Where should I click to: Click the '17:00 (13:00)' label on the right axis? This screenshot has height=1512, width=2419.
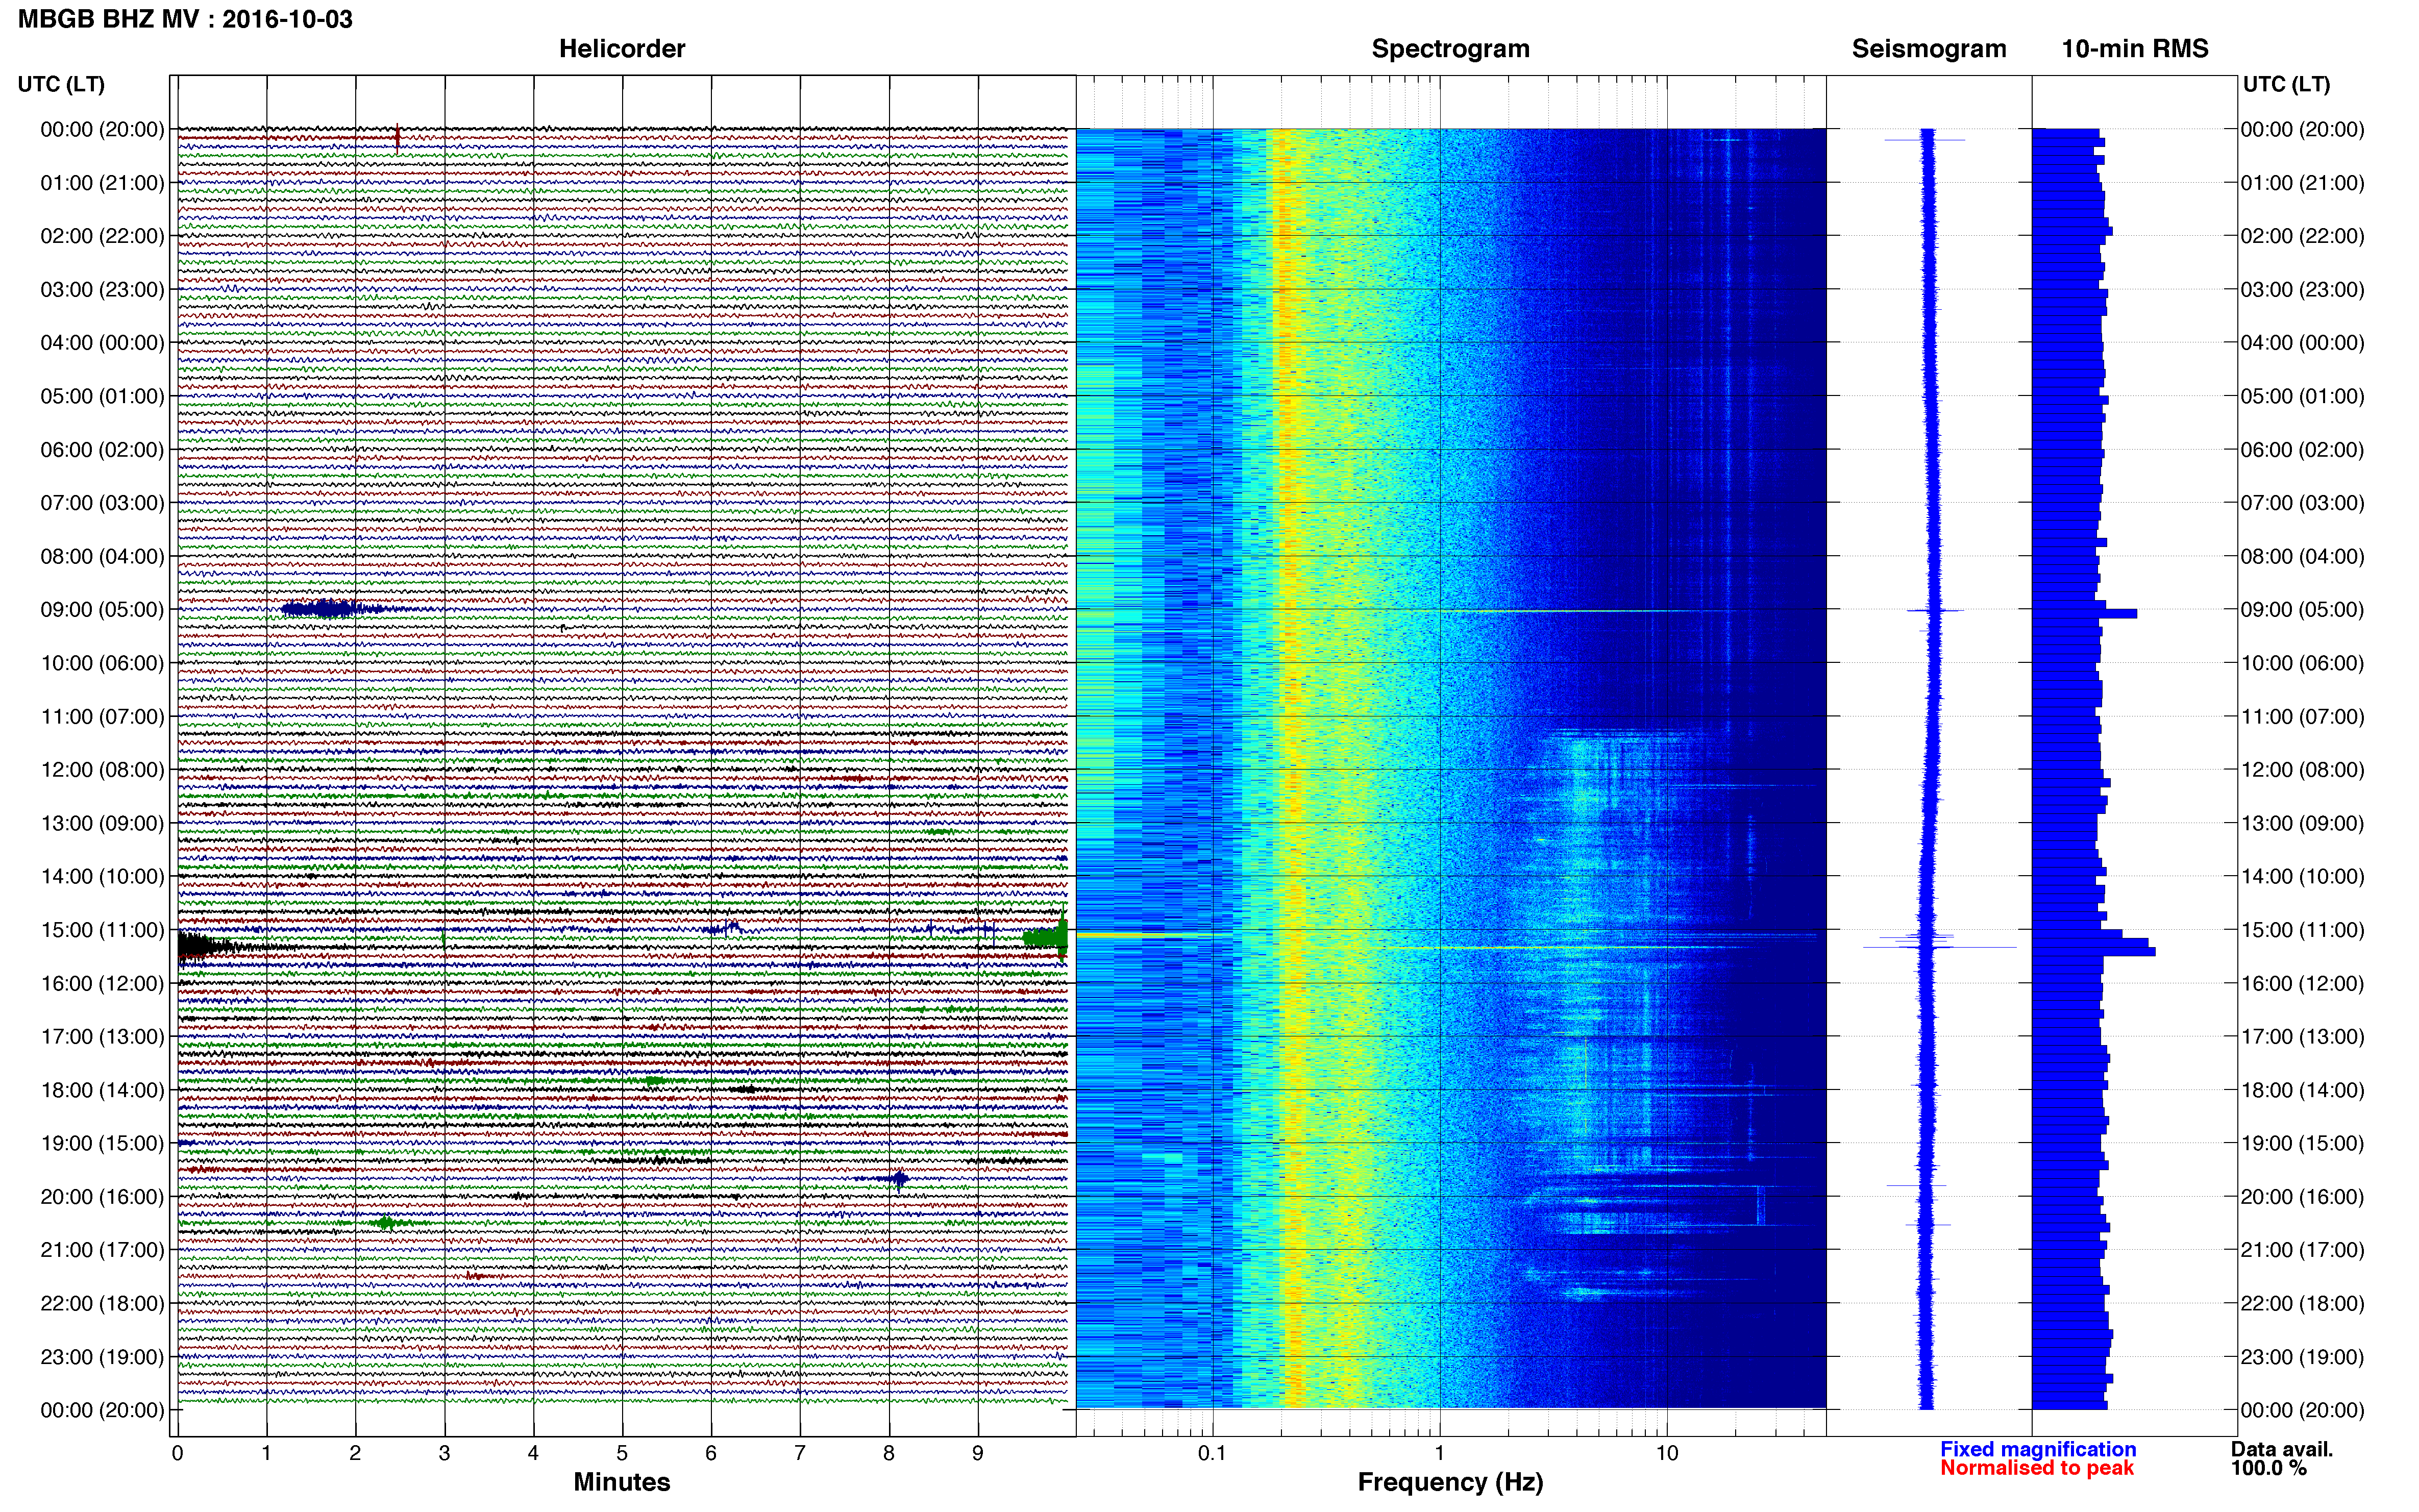(x=2302, y=1037)
